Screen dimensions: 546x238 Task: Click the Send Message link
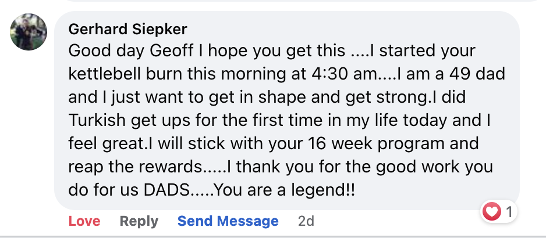tap(228, 221)
